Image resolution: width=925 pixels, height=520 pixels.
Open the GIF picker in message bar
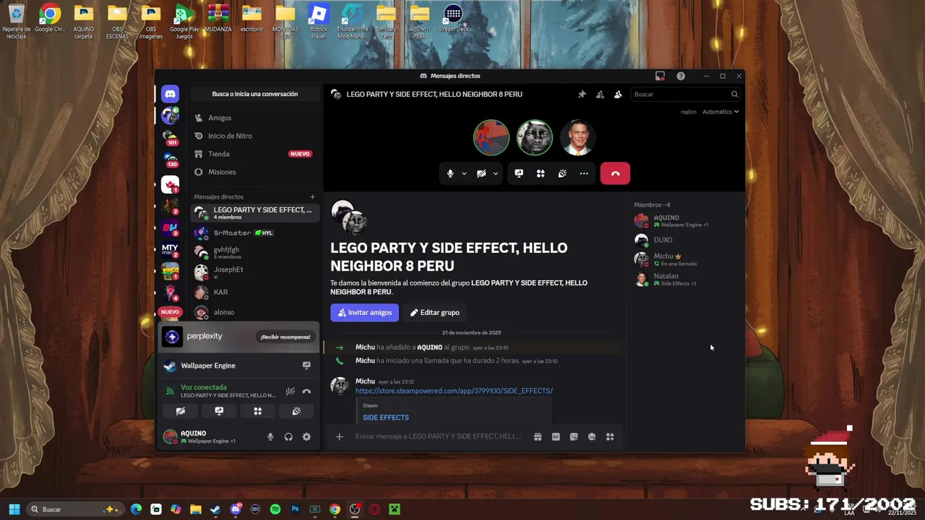tap(556, 436)
